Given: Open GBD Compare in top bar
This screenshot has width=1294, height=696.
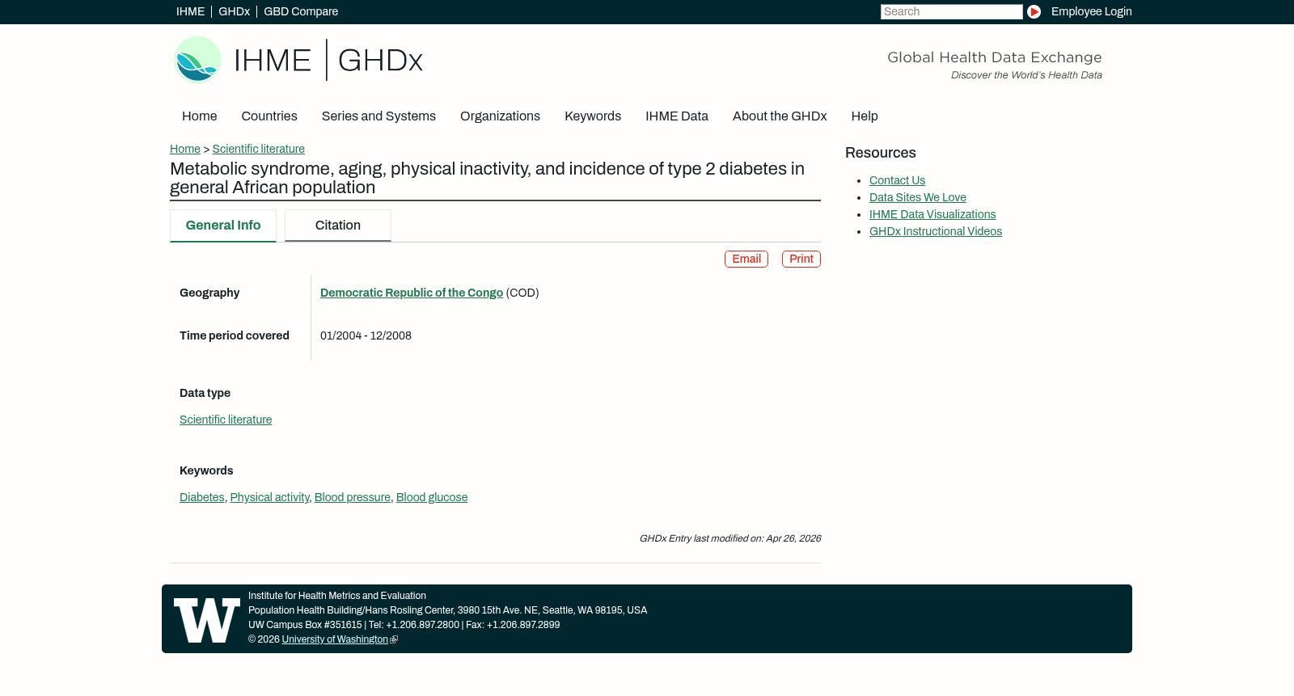Looking at the screenshot, I should (x=301, y=12).
